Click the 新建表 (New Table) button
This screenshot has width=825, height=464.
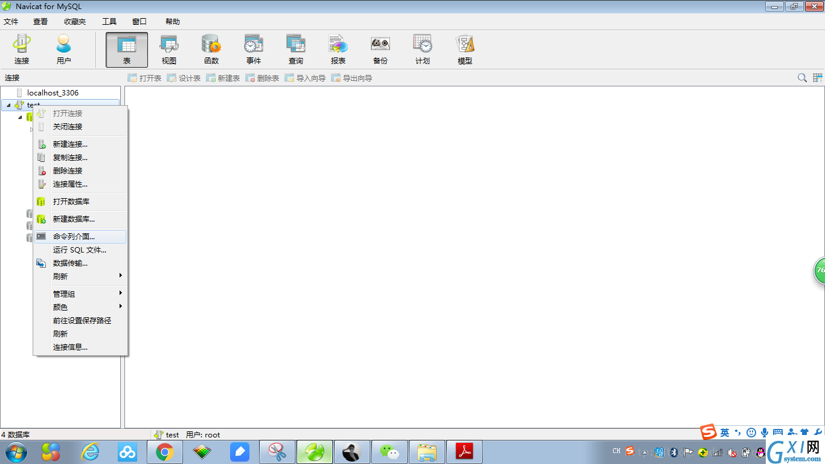pyautogui.click(x=223, y=78)
